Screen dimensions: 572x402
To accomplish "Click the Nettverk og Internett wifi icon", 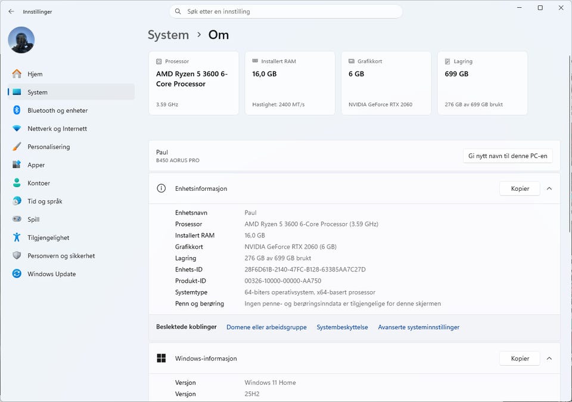I will [x=17, y=128].
